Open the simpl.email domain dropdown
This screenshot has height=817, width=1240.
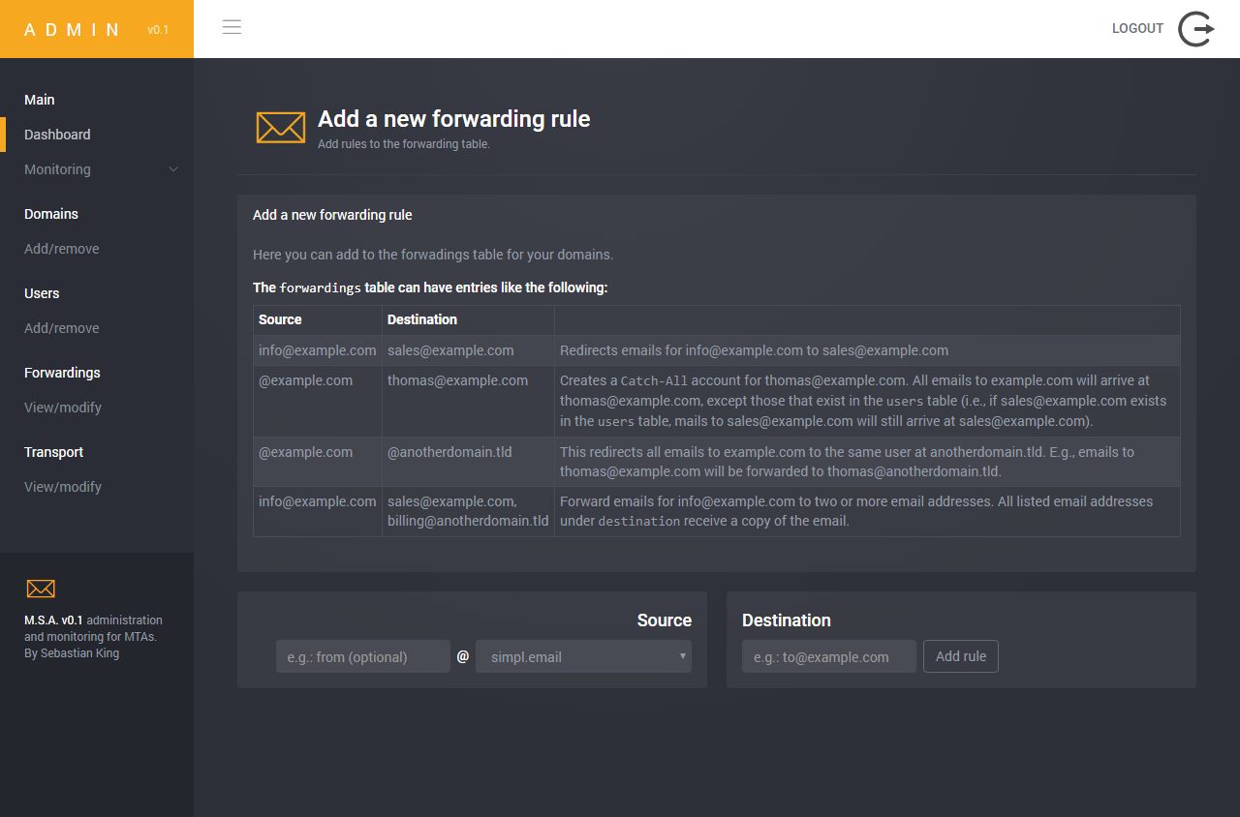[583, 656]
